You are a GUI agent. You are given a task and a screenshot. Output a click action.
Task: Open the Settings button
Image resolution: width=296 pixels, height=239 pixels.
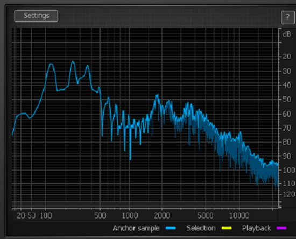click(x=36, y=16)
